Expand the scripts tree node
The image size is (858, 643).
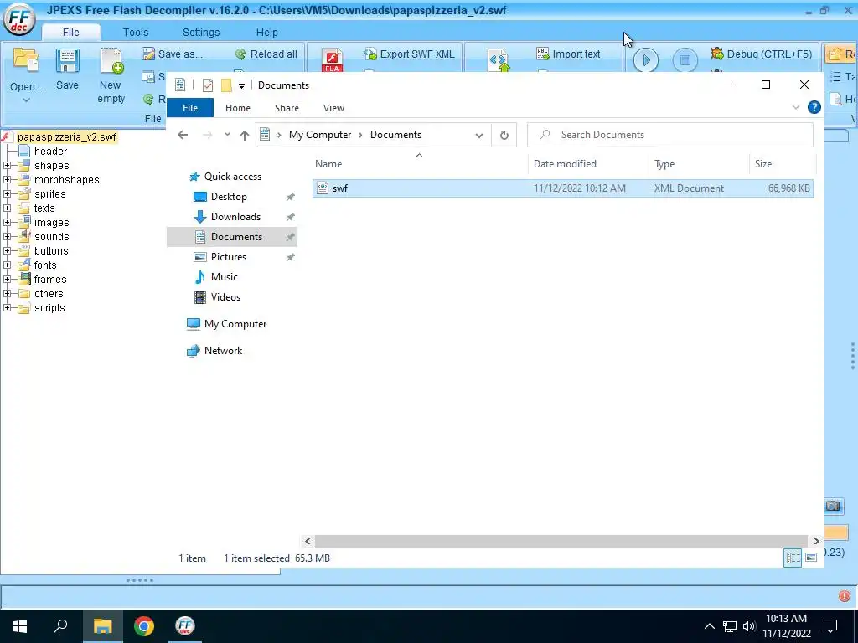[x=7, y=307]
